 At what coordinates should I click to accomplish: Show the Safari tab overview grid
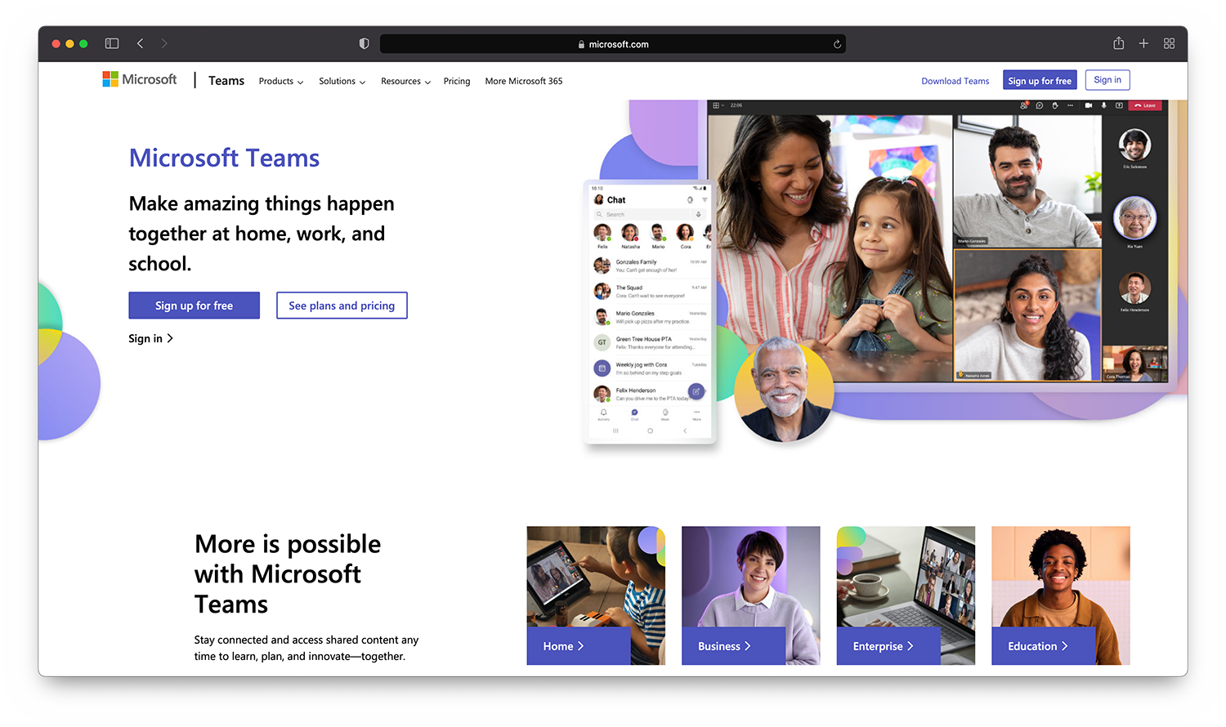pos(1169,43)
